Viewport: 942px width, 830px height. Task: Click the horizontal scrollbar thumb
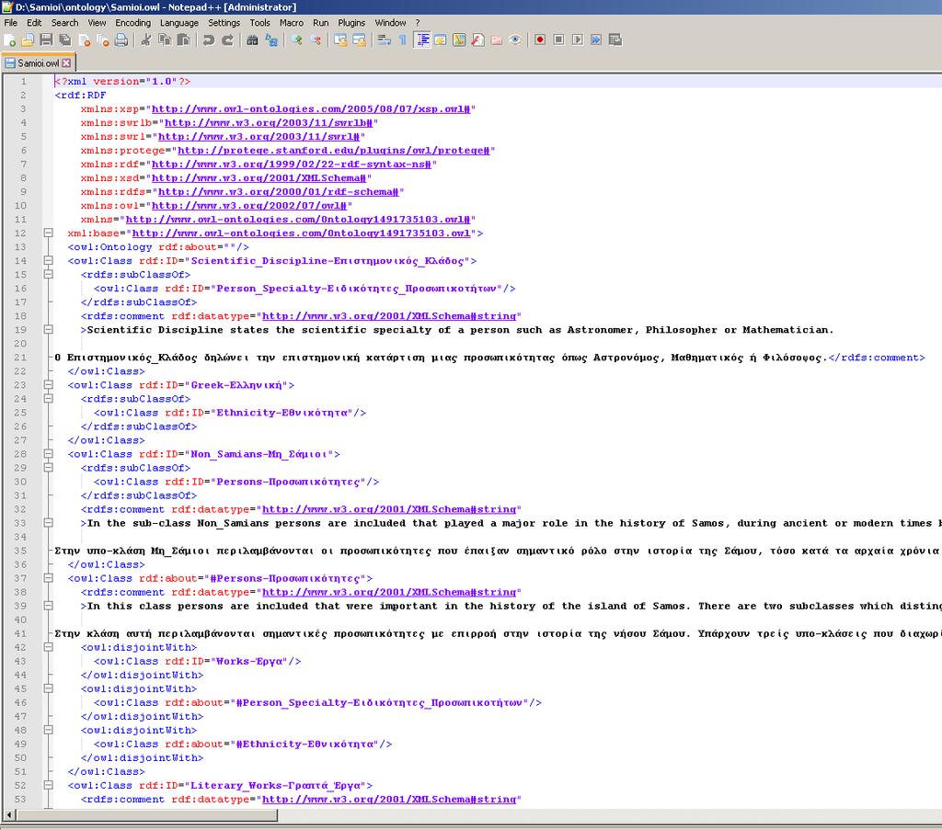point(146,815)
